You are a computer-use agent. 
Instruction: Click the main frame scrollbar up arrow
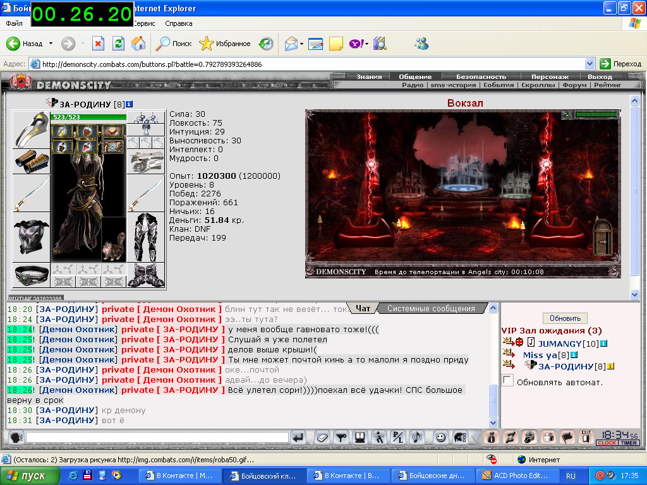(x=634, y=100)
